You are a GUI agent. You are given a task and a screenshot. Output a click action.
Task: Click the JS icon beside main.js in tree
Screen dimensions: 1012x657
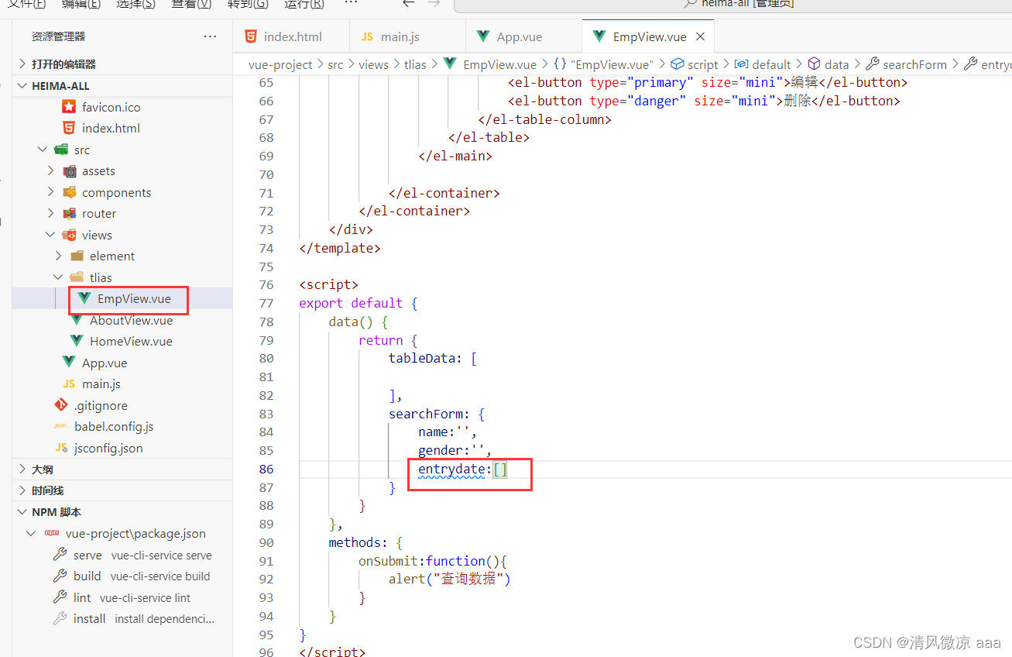coord(69,384)
